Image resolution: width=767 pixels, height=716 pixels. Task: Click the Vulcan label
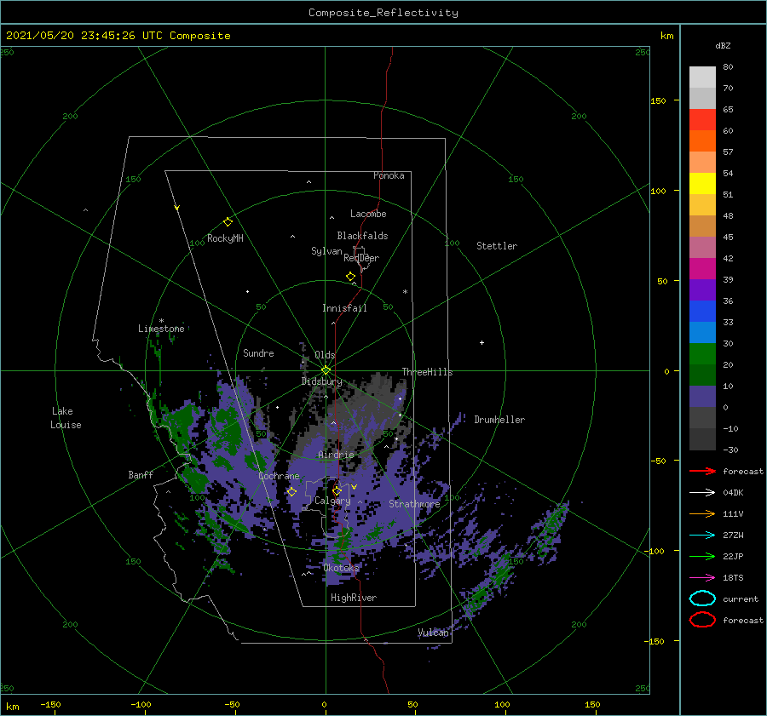pos(433,633)
